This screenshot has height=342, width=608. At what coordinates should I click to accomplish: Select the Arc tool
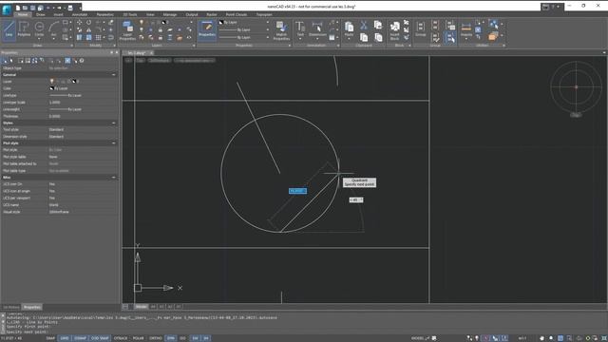click(x=54, y=29)
